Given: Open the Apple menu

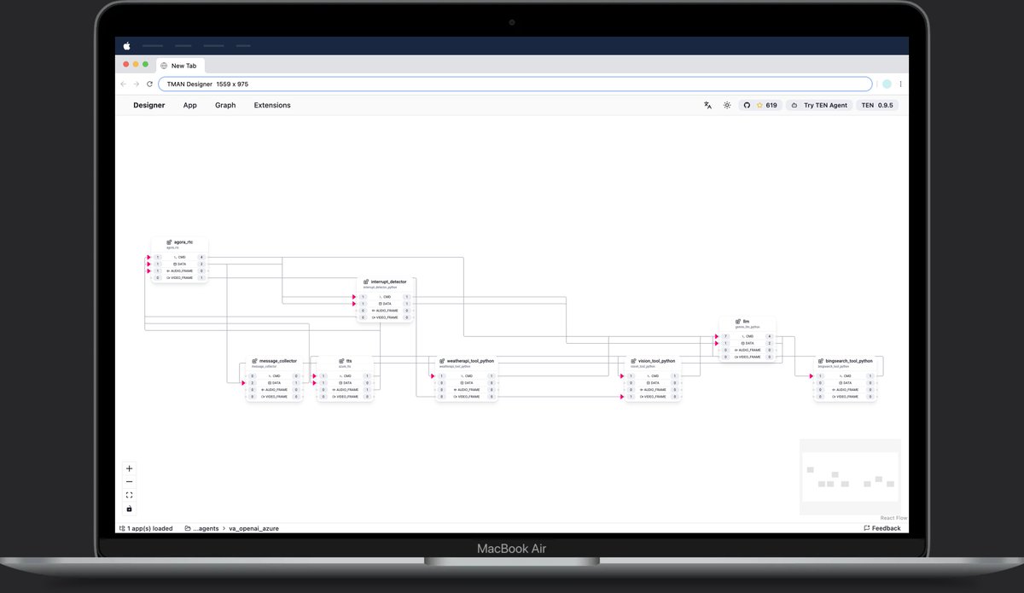Looking at the screenshot, I should pyautogui.click(x=127, y=45).
